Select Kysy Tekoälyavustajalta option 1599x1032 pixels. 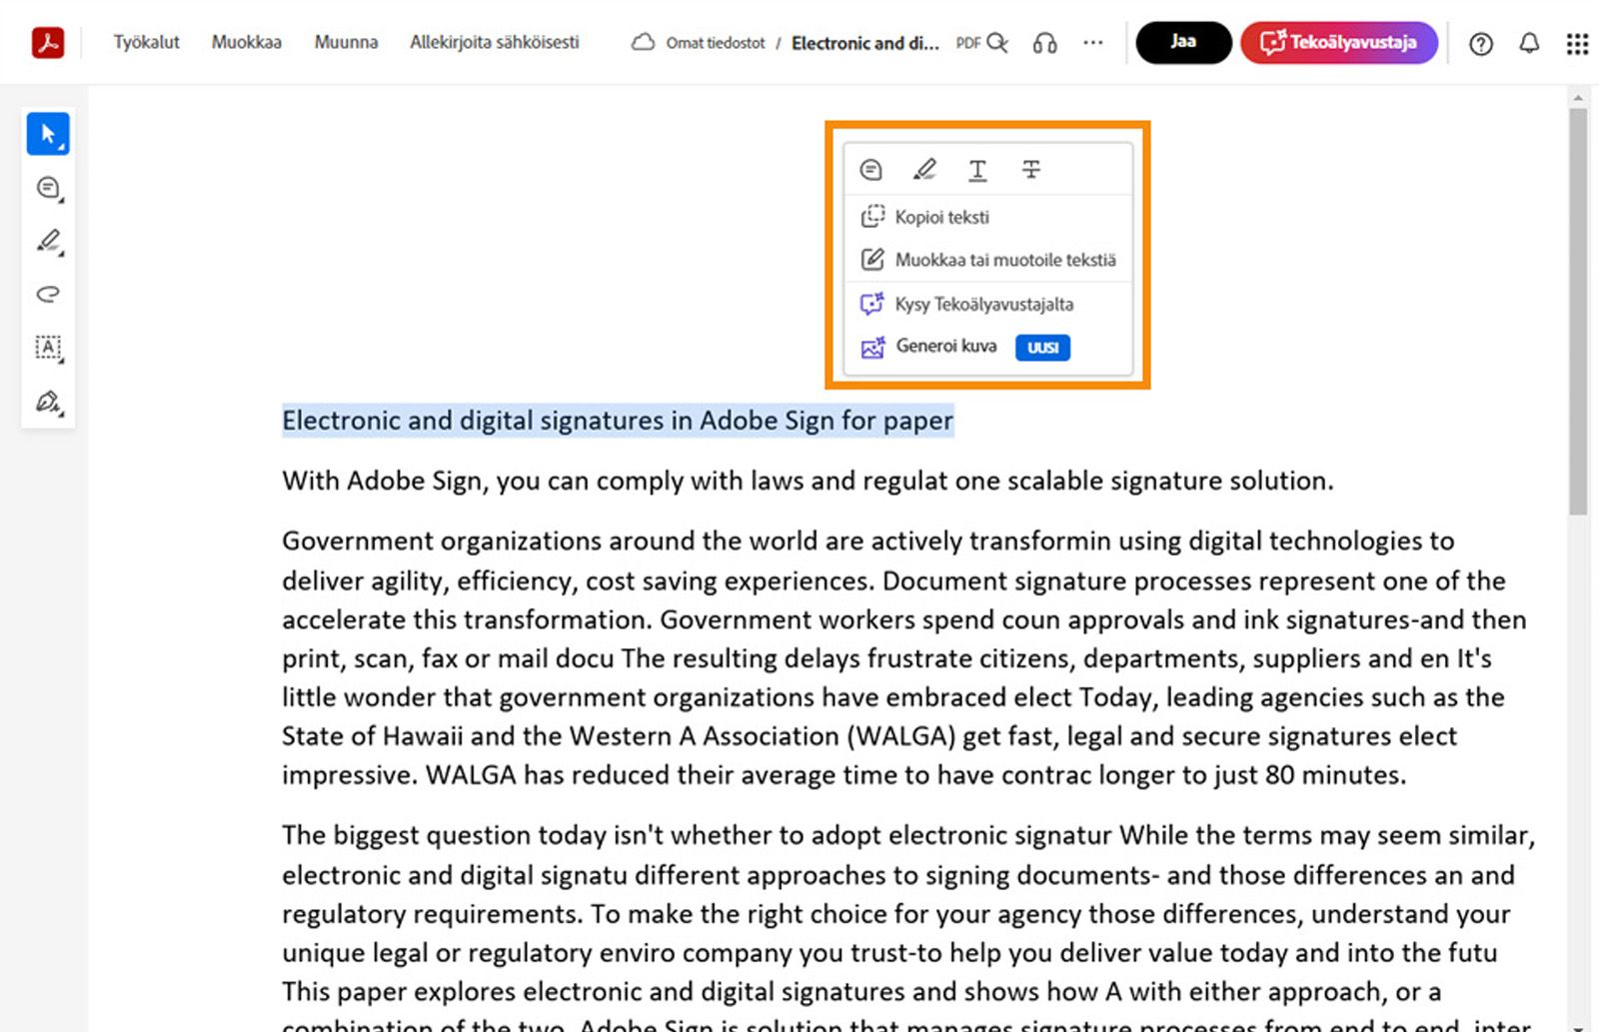(x=987, y=304)
